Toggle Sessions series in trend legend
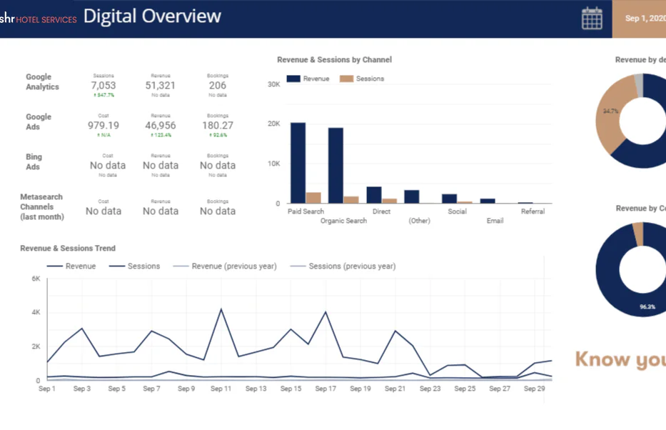The height and width of the screenshot is (430, 666). (134, 266)
